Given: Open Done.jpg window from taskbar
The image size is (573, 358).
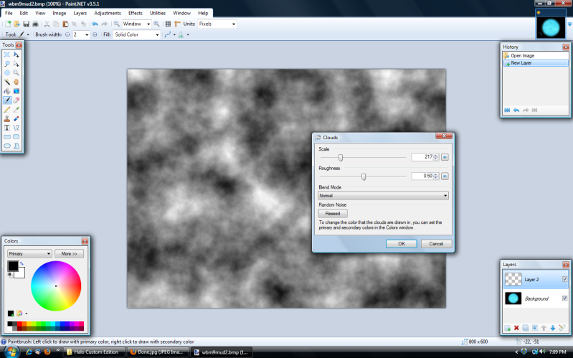Looking at the screenshot, I should [158, 352].
